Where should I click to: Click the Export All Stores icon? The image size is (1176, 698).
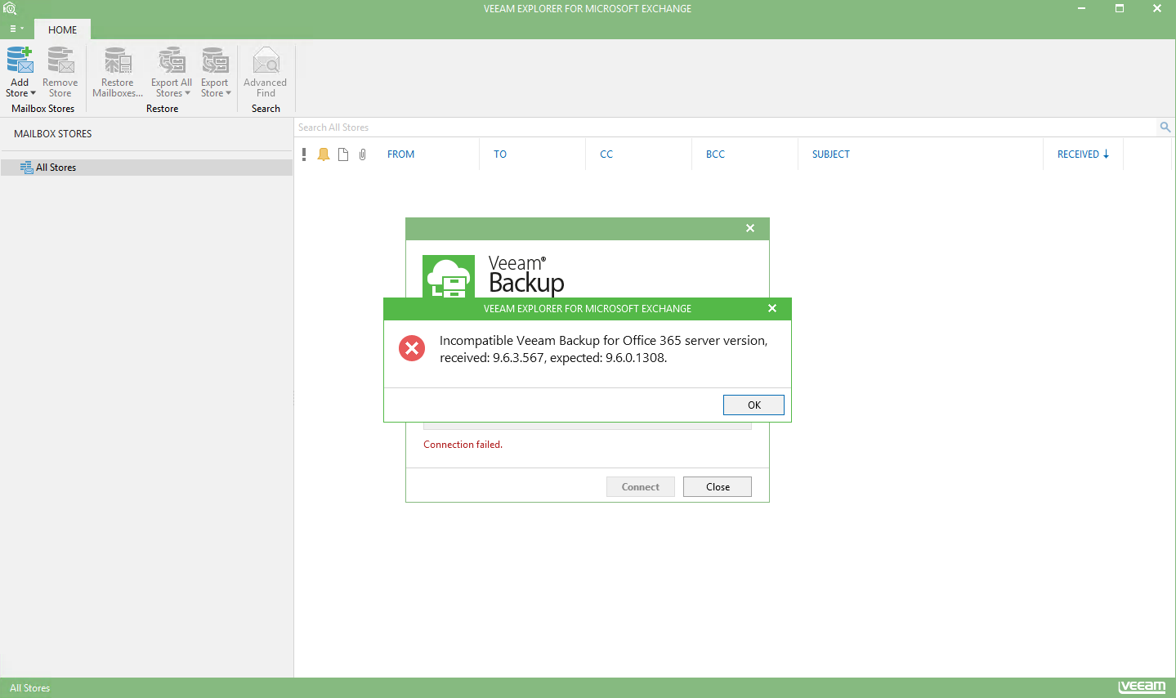point(172,60)
